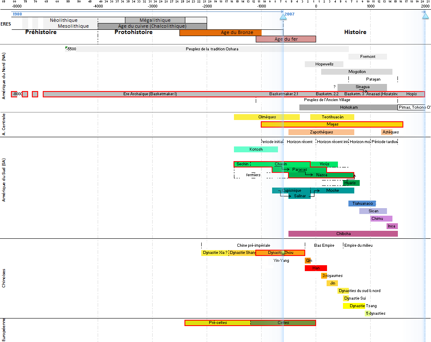431x342 pixels.
Task: Click the Teotihuacàn bar
Action: pos(332,117)
